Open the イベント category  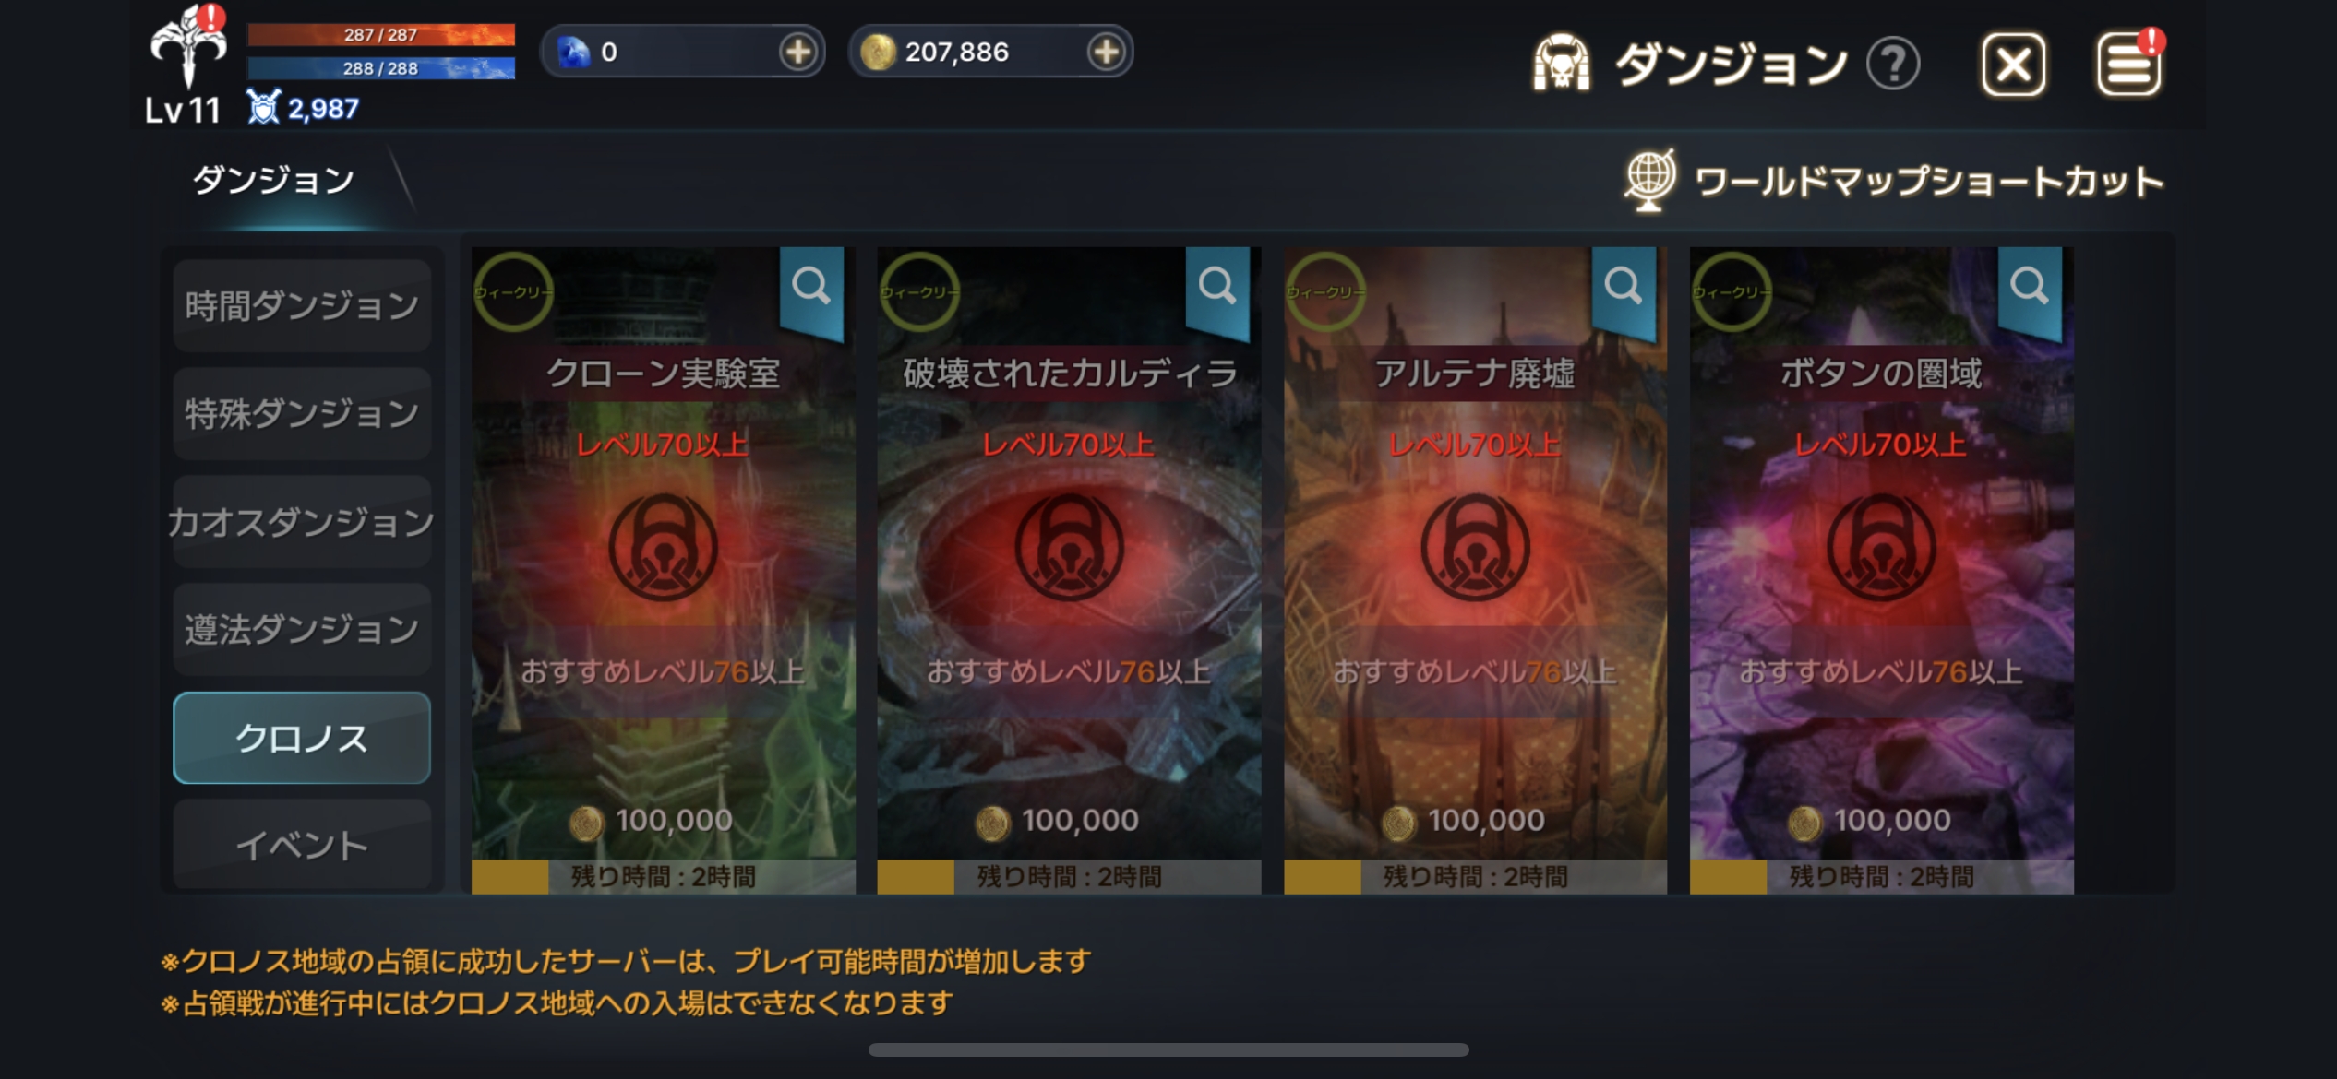(x=302, y=845)
